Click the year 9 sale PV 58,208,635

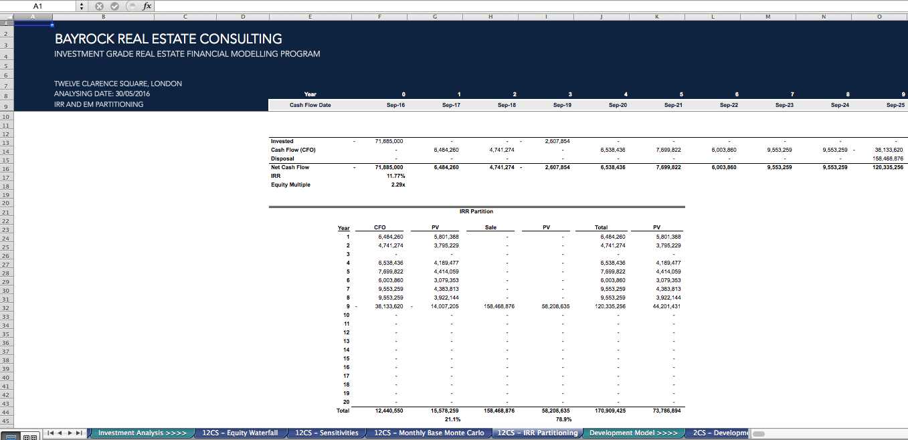tap(555, 306)
